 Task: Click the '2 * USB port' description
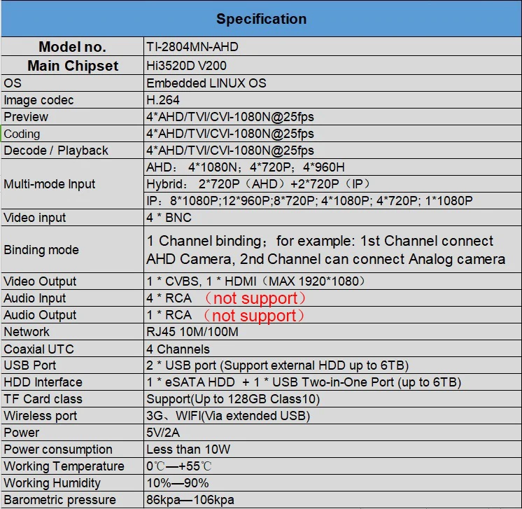click(x=278, y=365)
